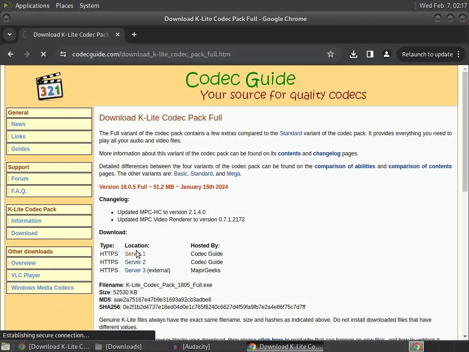Switch to the Downloads window in taskbar
Viewport: 469px width, 352px height.
119,347
